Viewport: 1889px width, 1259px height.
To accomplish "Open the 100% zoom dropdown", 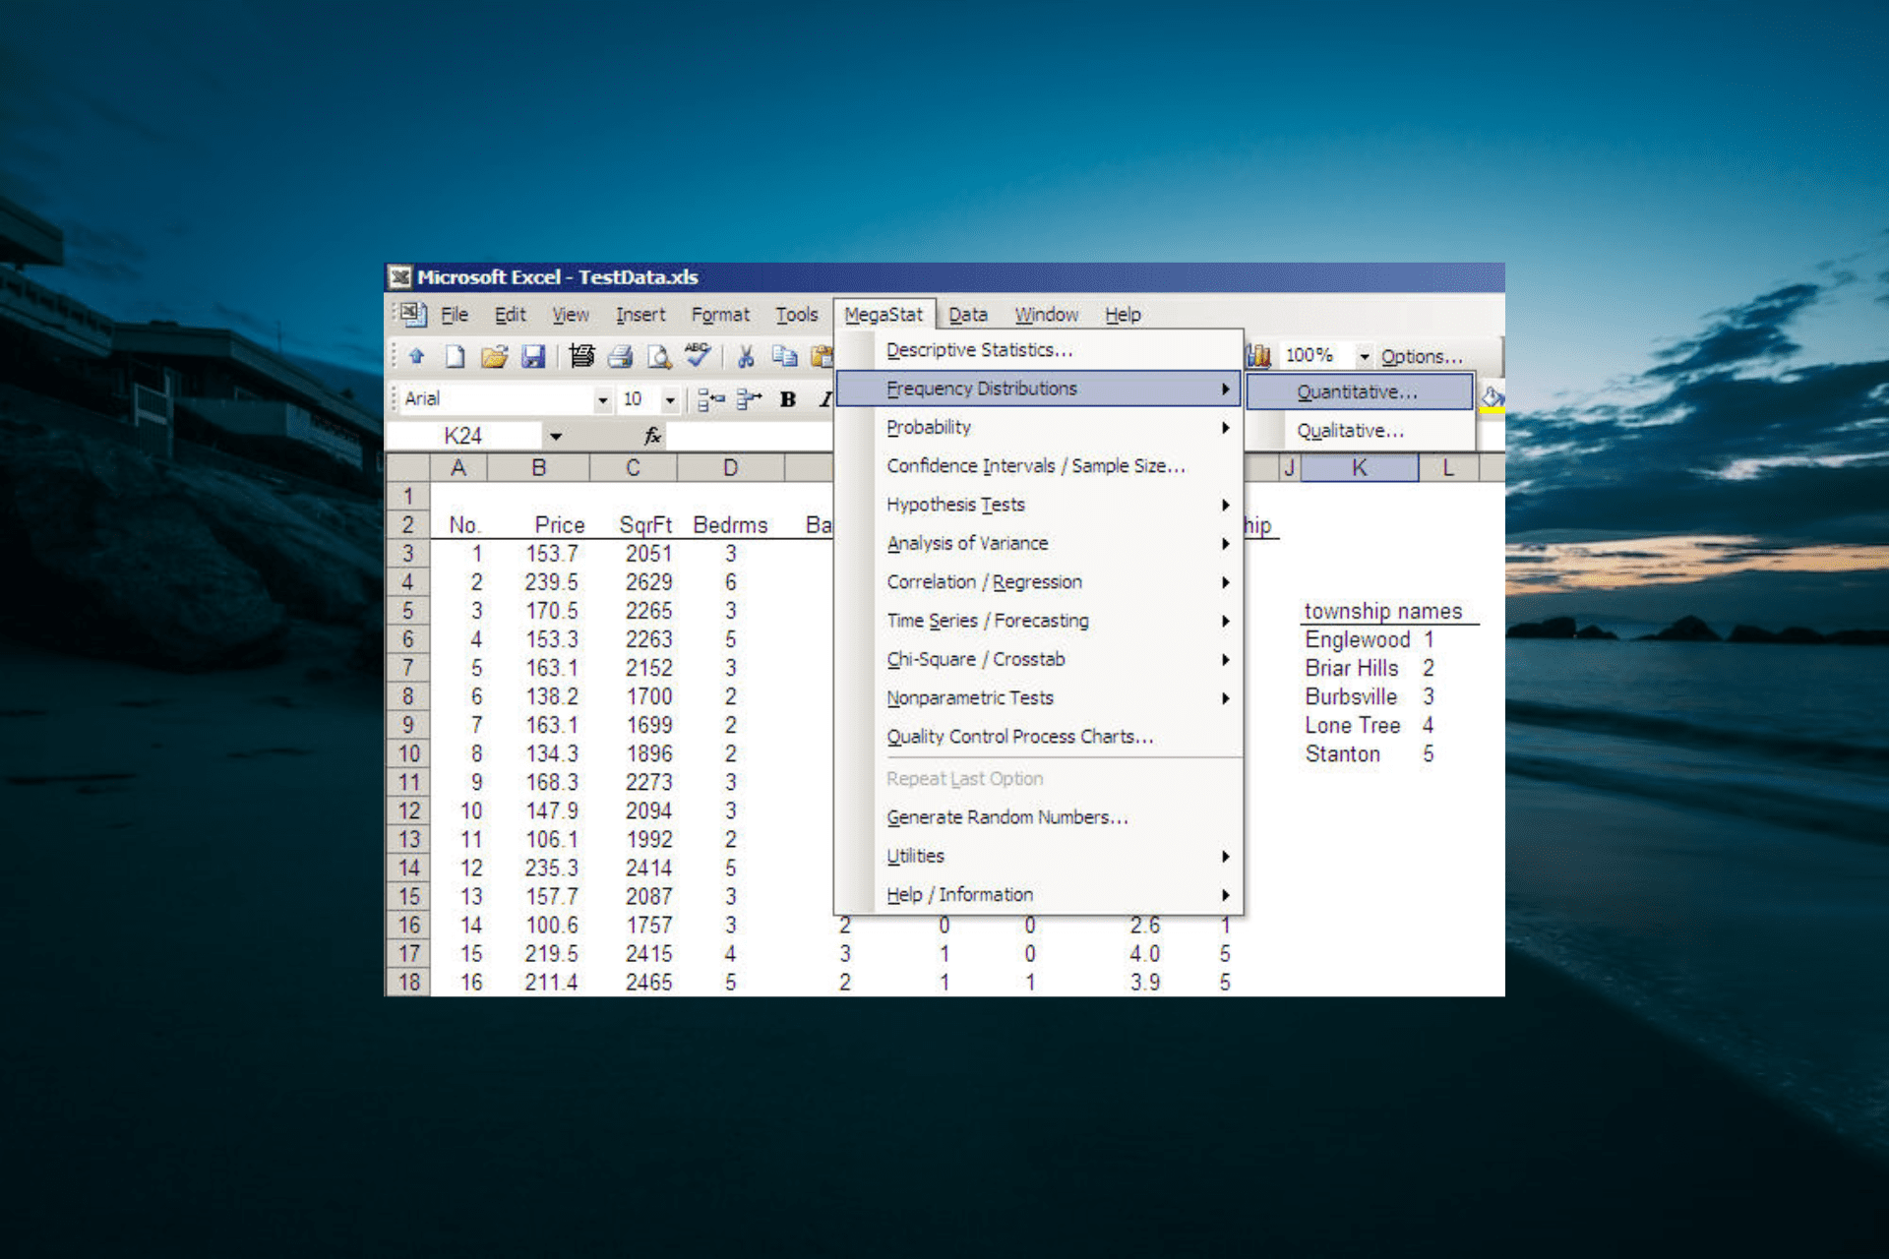I will 1364,356.
